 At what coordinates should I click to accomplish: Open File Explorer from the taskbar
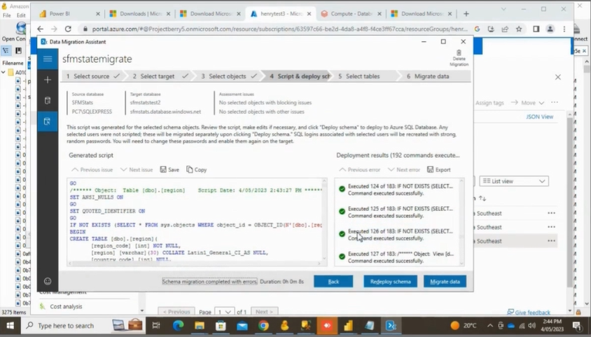[200, 325]
